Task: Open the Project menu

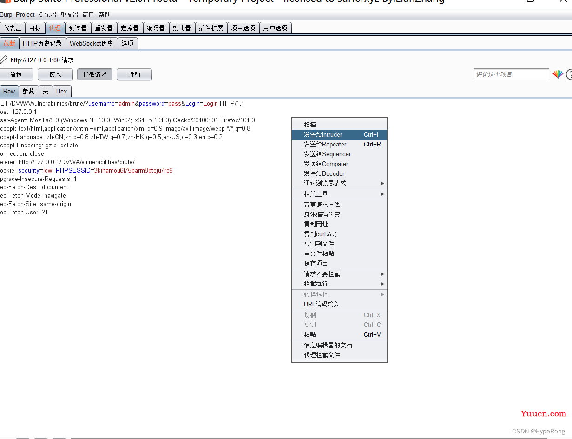Action: click(x=25, y=14)
